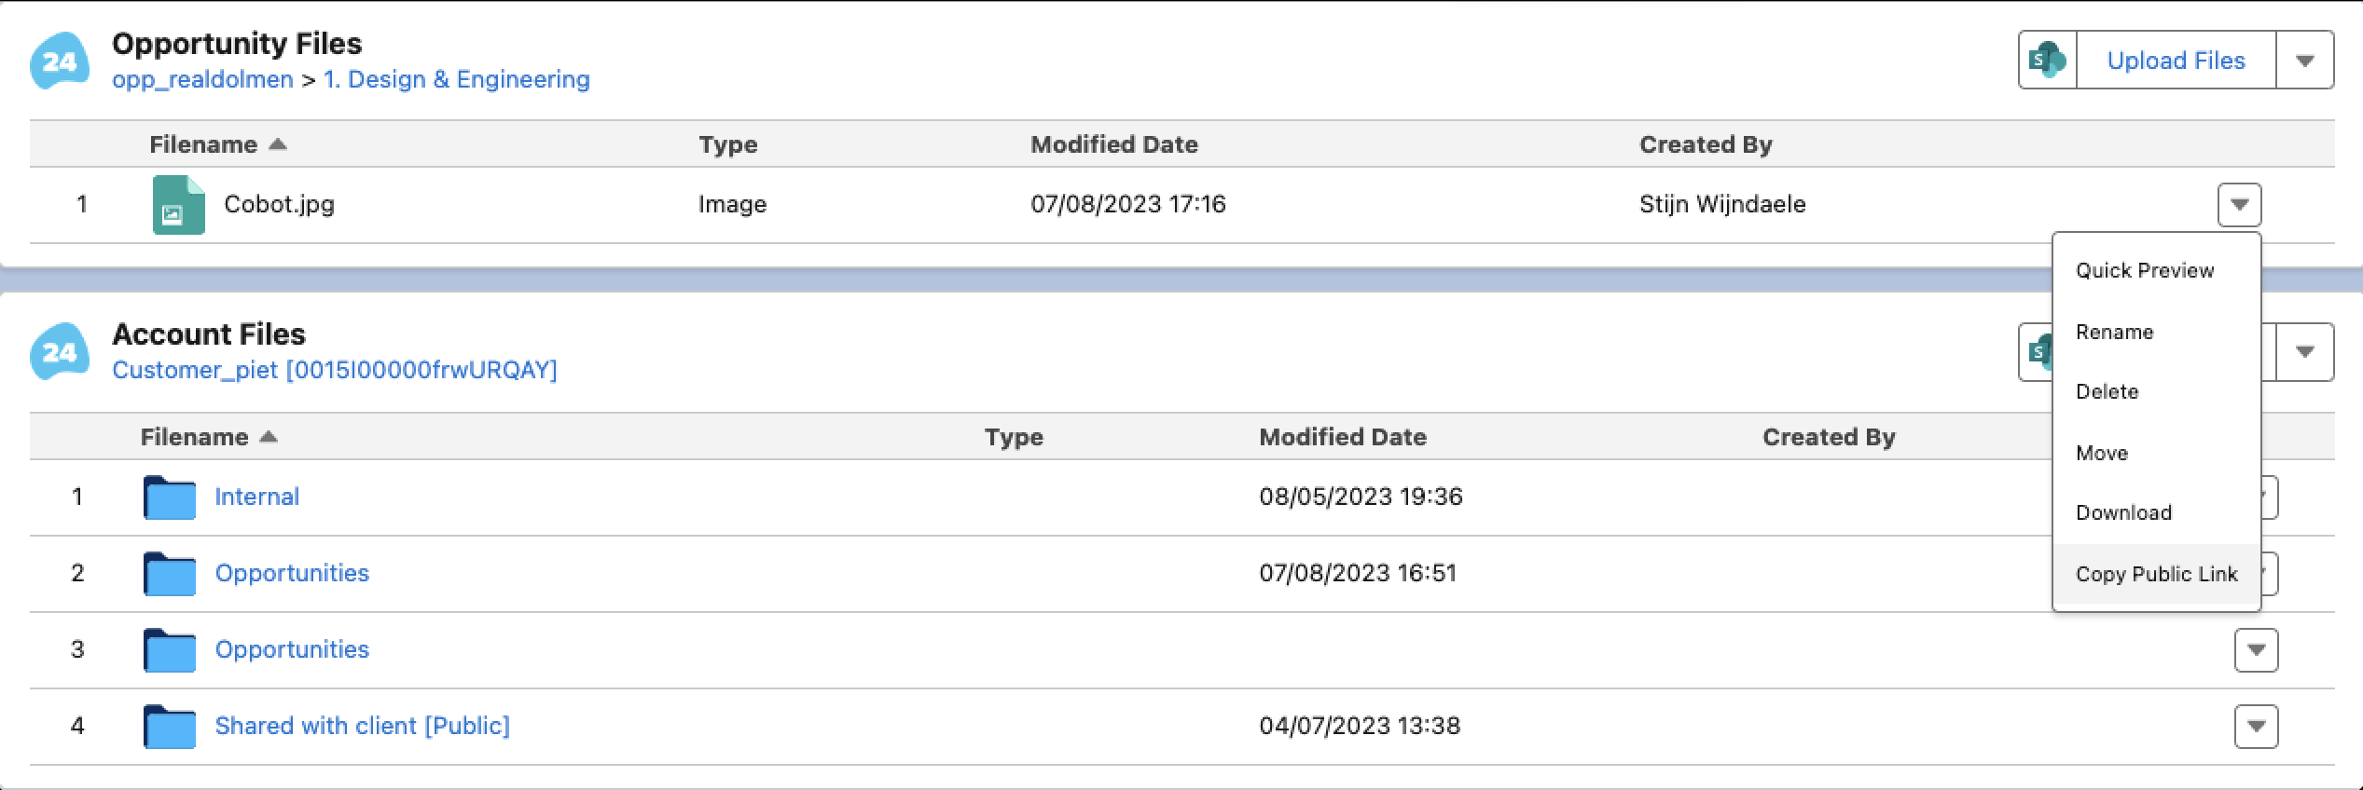Click folder icon in row 2 of Account Files
Viewport: 2363px width, 790px height.
170,574
